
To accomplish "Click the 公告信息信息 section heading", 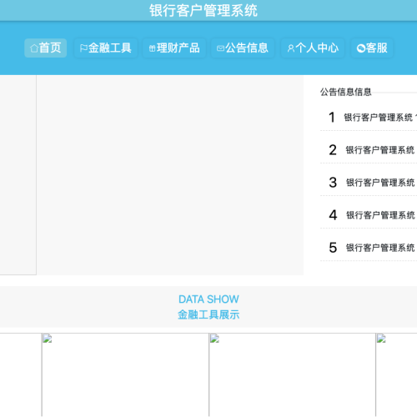I will click(x=345, y=92).
